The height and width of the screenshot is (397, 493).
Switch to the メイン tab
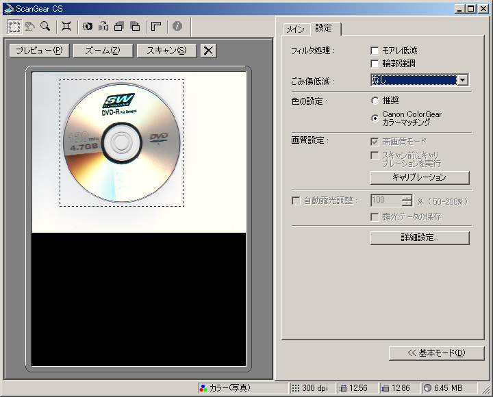point(295,29)
